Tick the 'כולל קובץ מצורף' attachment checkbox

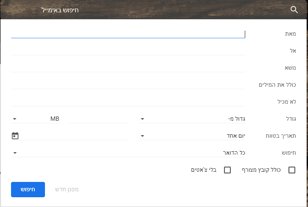pos(292,170)
